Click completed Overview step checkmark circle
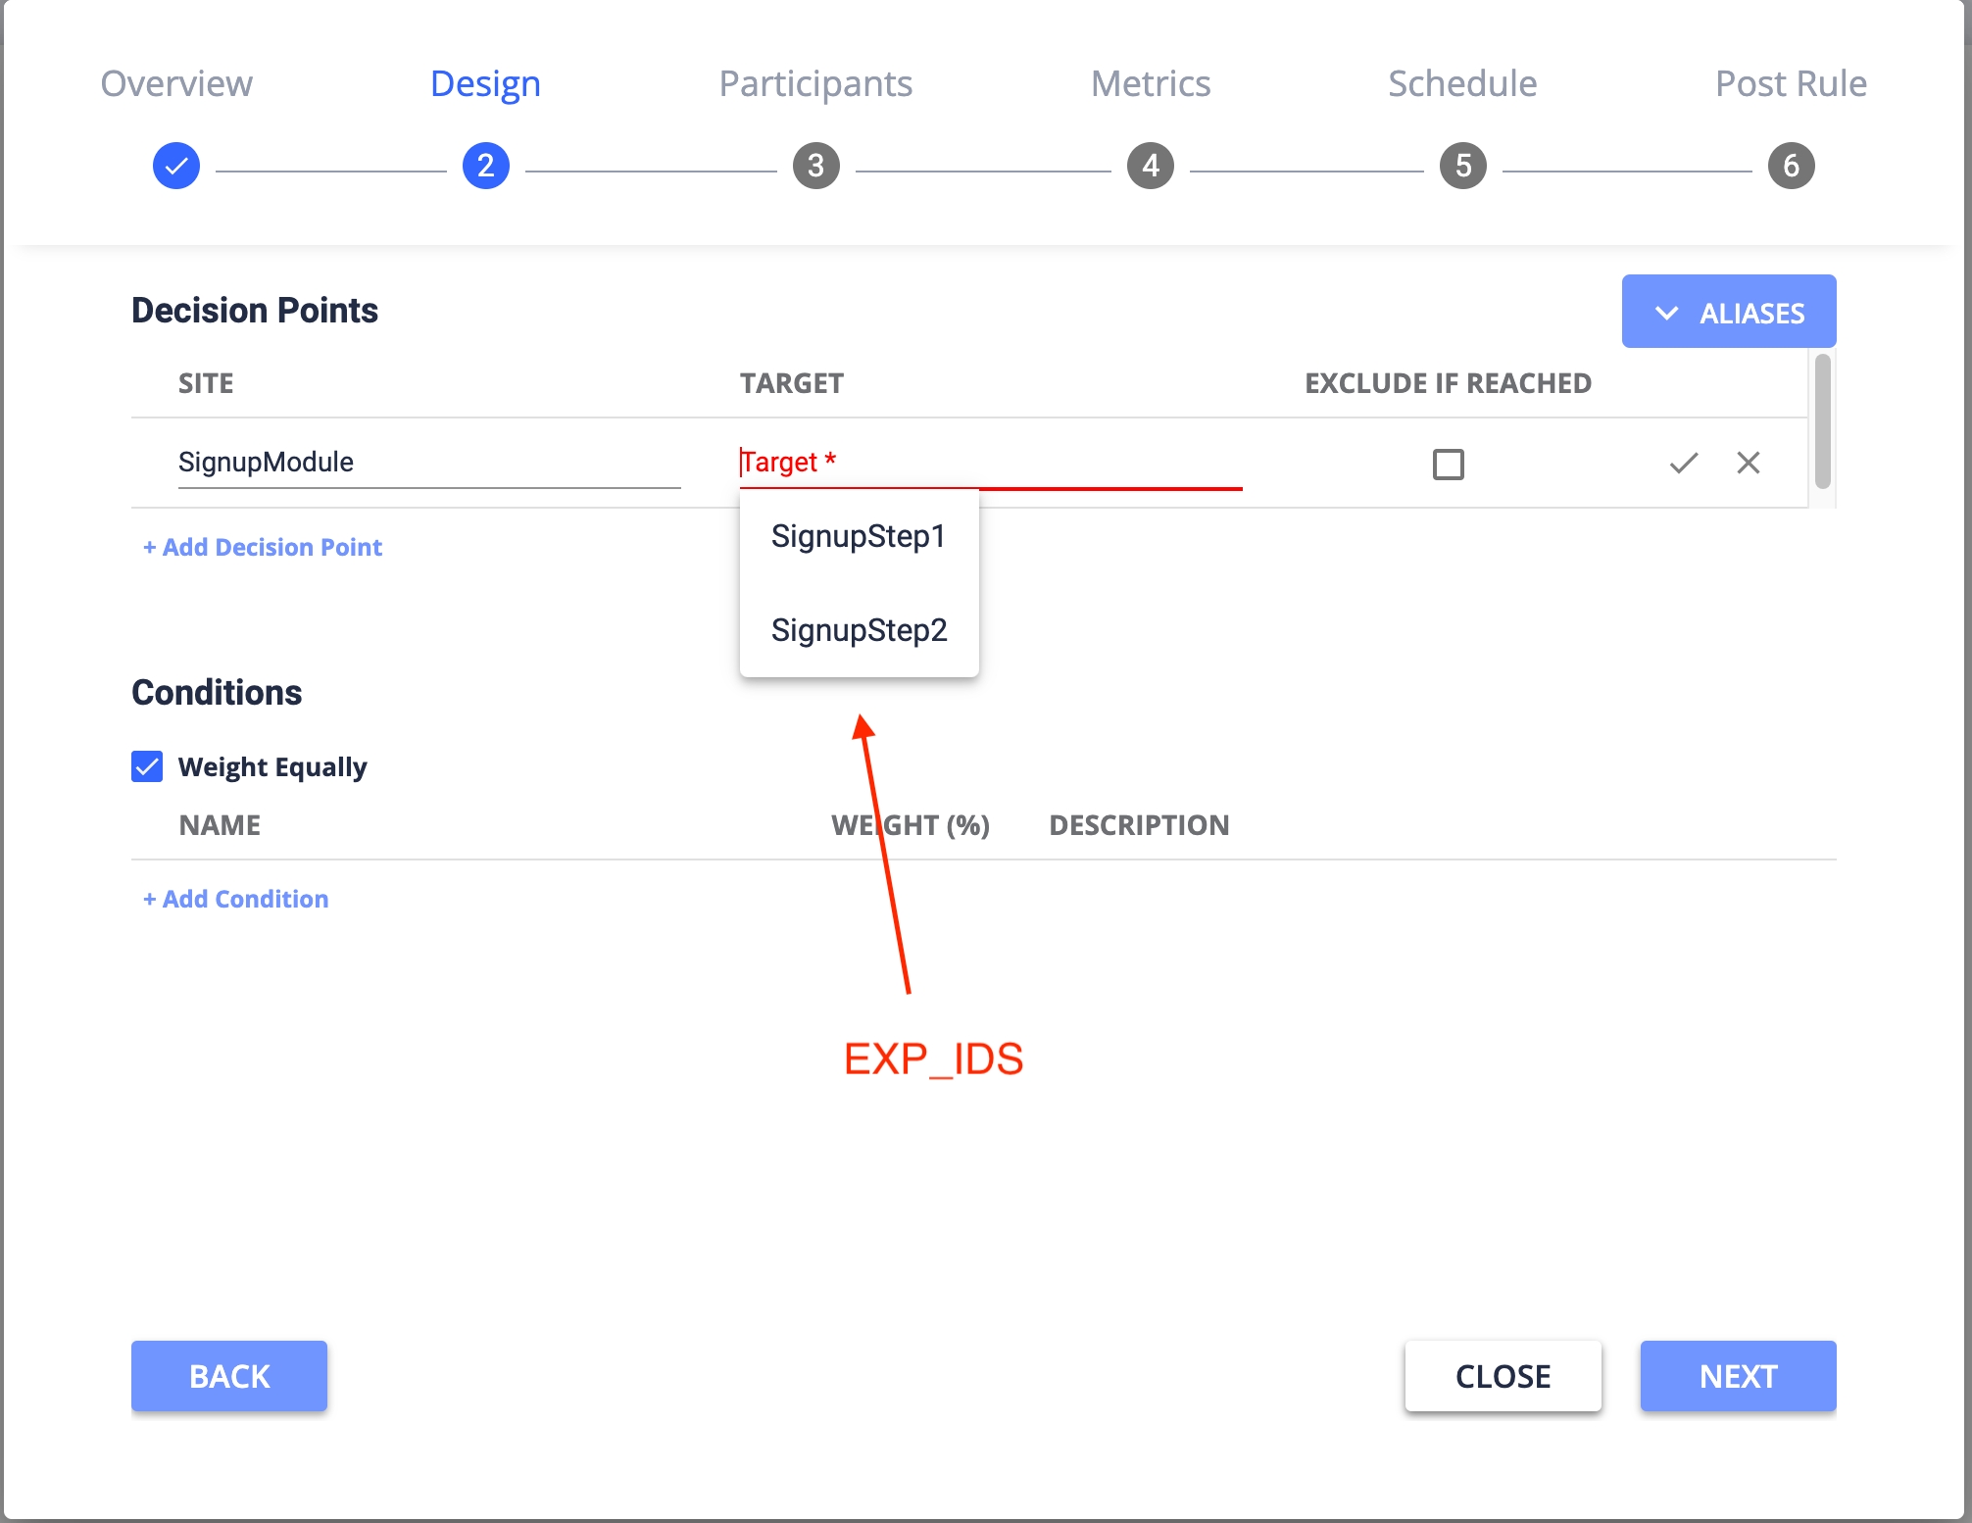 tap(176, 166)
